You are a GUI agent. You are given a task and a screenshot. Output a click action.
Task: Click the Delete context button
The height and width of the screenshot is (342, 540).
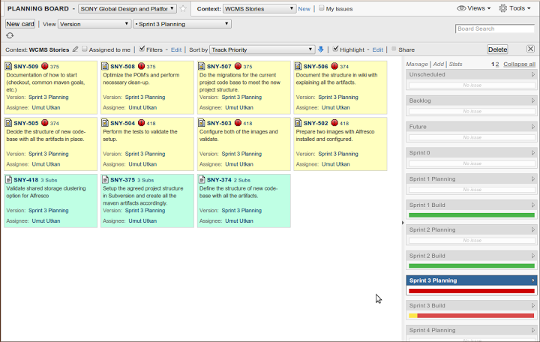coord(498,49)
